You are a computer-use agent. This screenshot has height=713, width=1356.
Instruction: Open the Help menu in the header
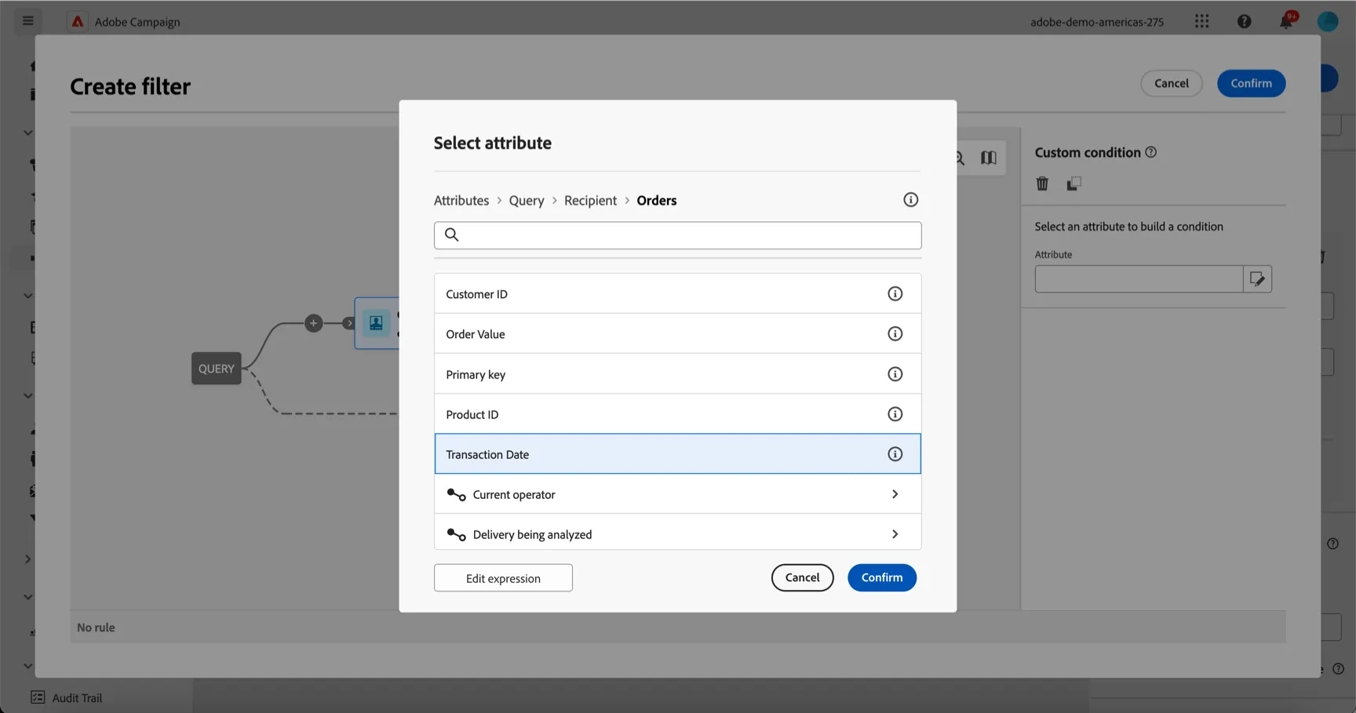1244,21
